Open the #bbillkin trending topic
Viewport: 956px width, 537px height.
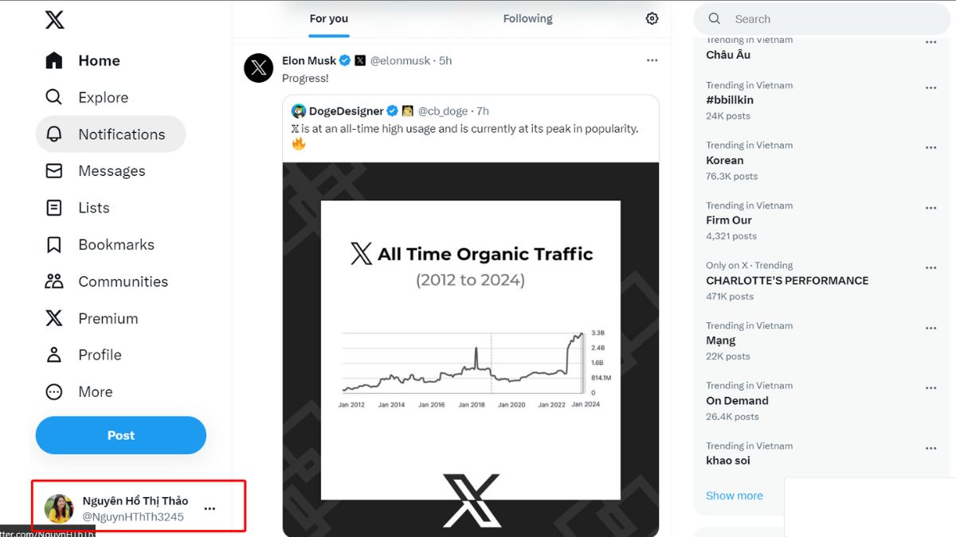click(x=729, y=99)
